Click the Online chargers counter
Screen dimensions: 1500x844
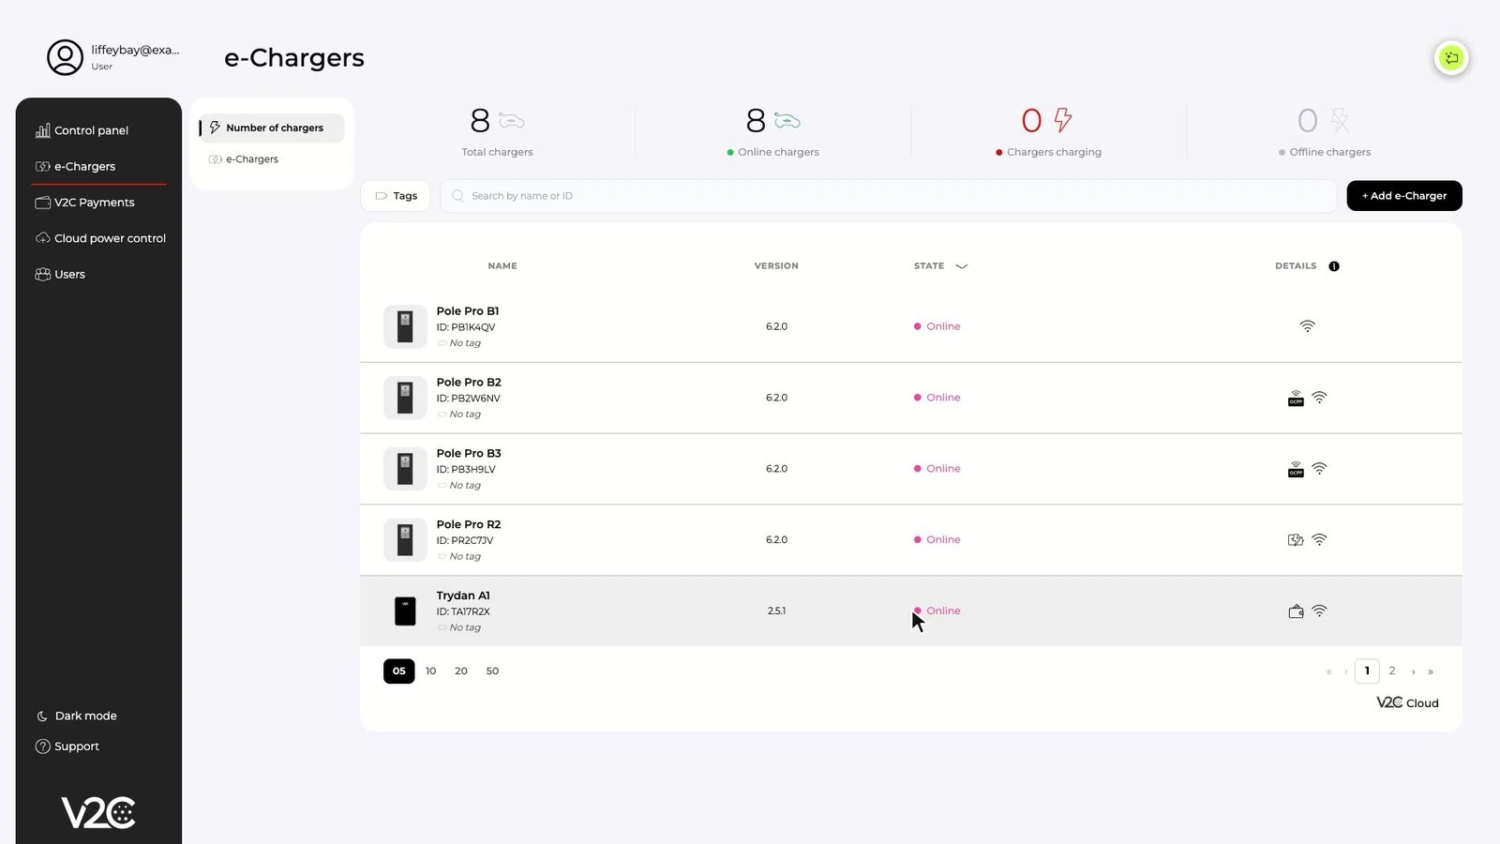[773, 131]
